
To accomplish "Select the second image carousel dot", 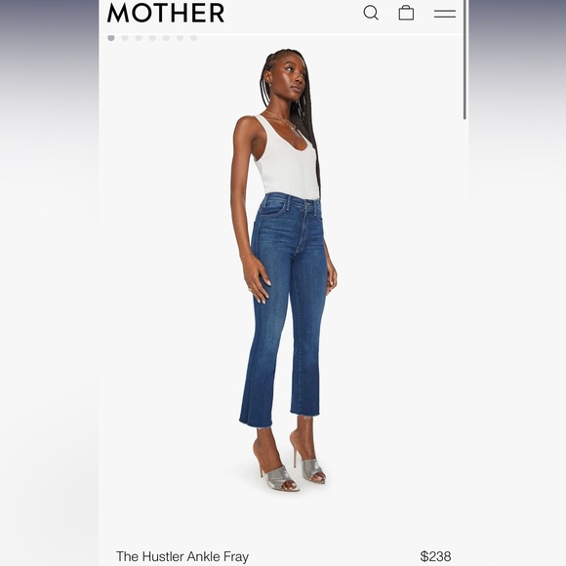I will 125,38.
